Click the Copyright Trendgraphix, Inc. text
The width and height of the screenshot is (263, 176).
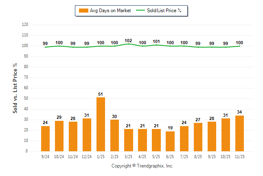click(142, 166)
